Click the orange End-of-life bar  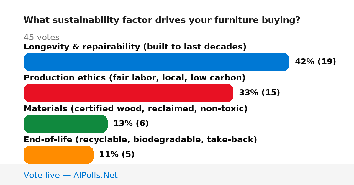coord(58,155)
